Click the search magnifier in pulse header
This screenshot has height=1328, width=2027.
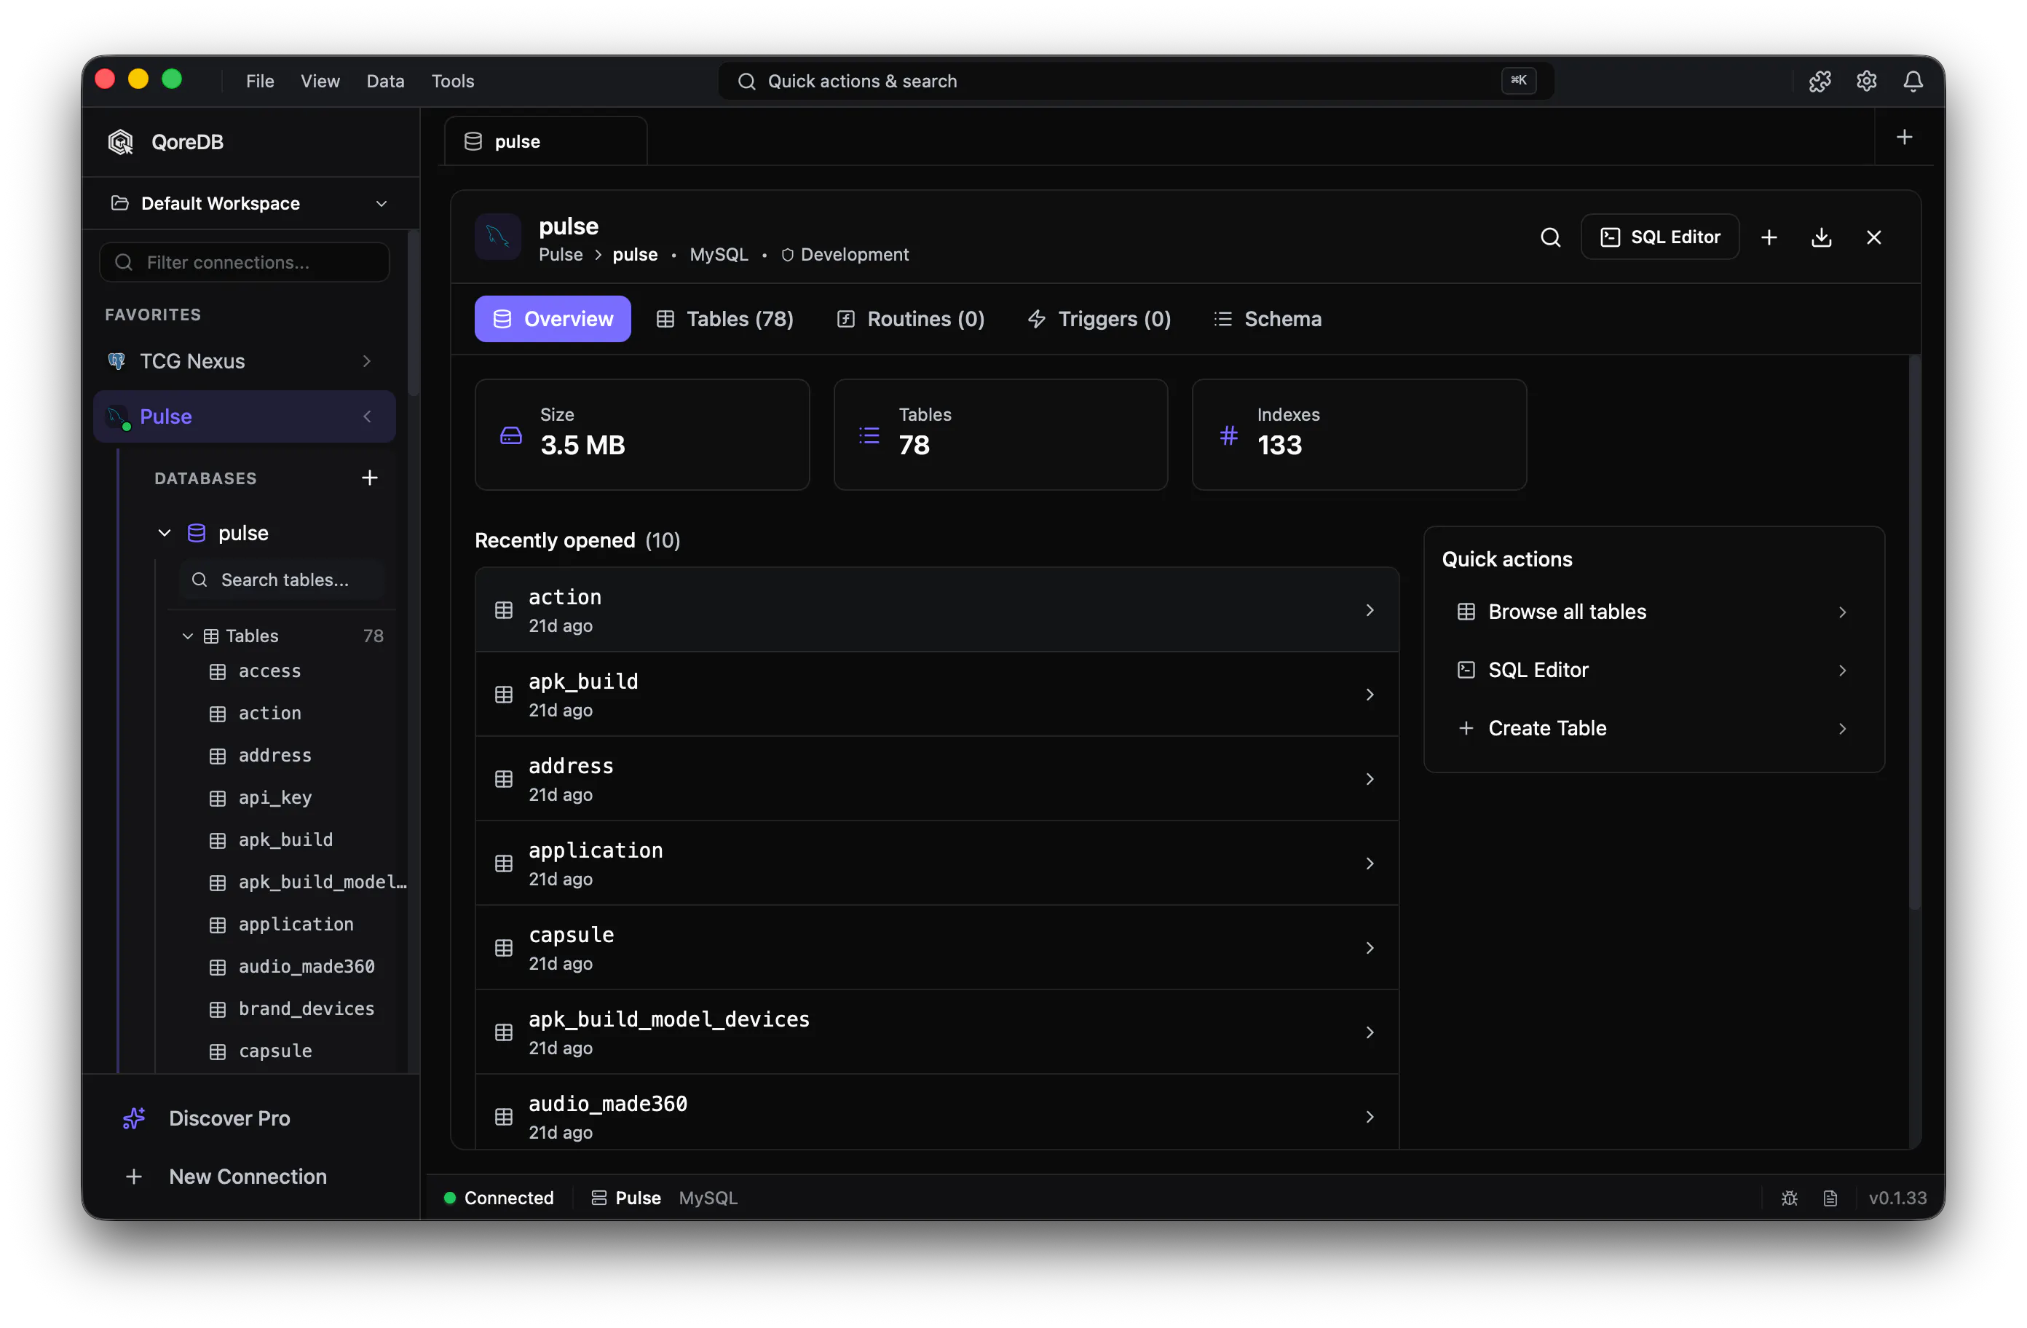(x=1550, y=237)
